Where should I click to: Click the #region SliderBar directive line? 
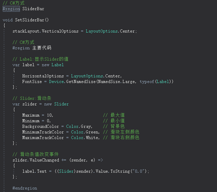(x=23, y=8)
